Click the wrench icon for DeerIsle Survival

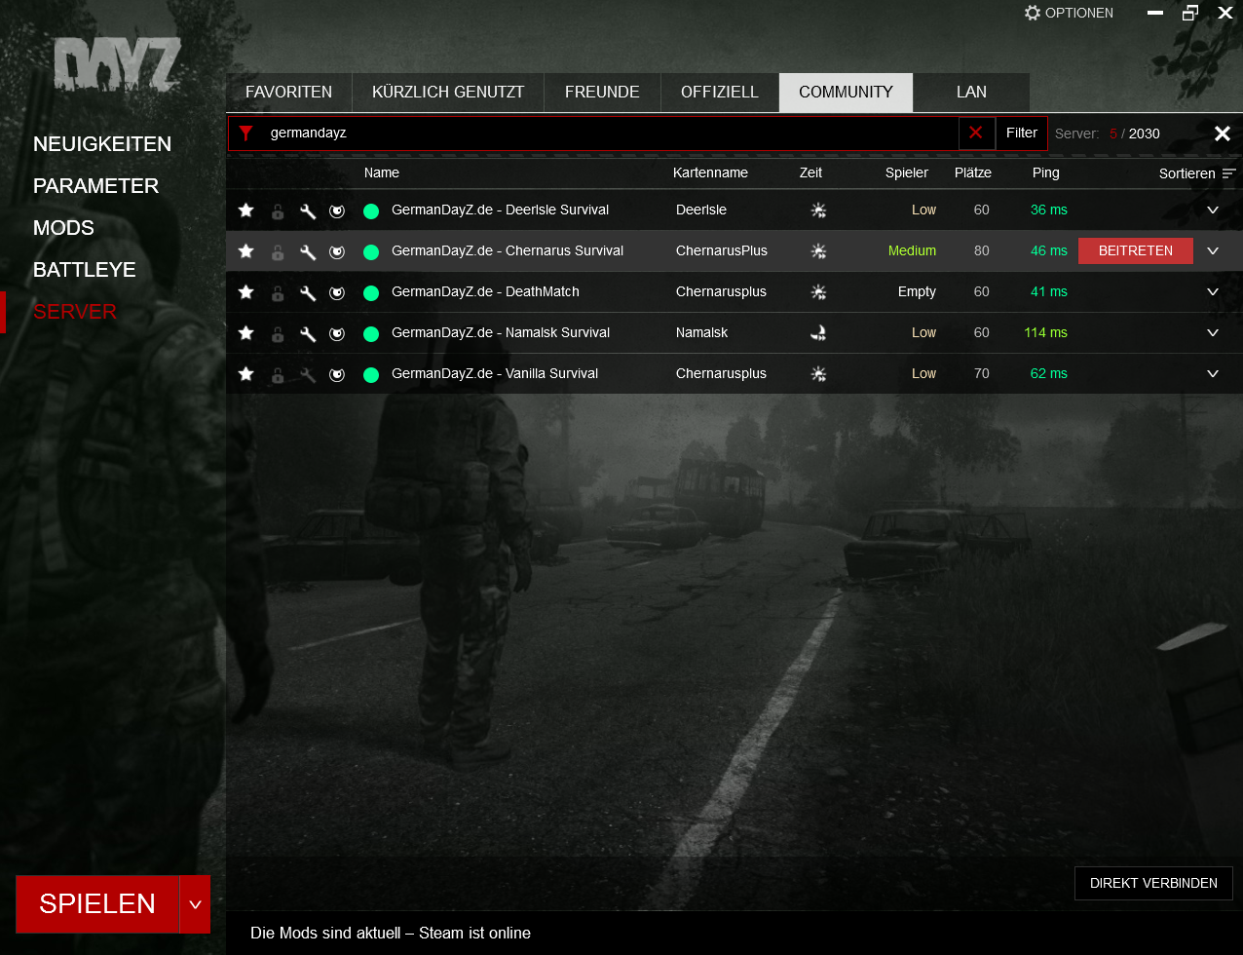(308, 210)
